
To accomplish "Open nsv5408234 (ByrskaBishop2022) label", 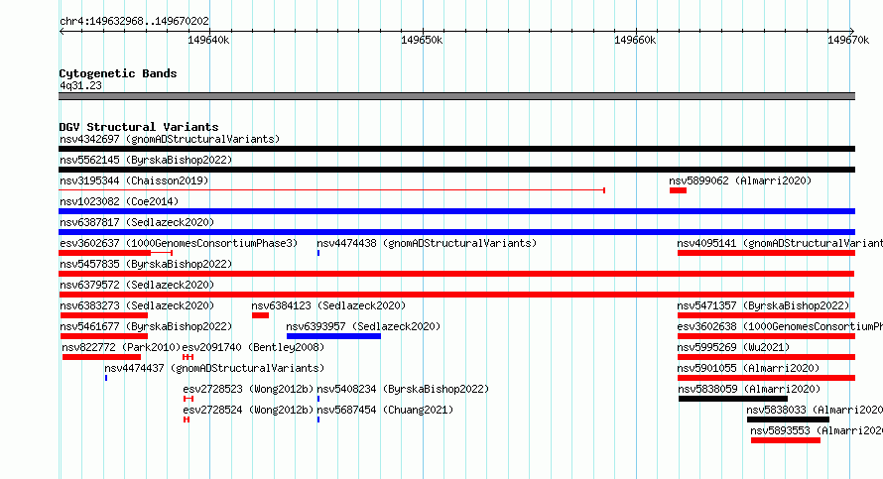I will click(x=403, y=389).
